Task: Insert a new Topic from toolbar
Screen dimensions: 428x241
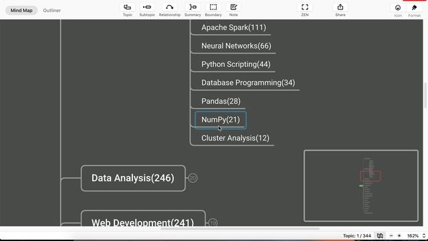Action: 127,10
